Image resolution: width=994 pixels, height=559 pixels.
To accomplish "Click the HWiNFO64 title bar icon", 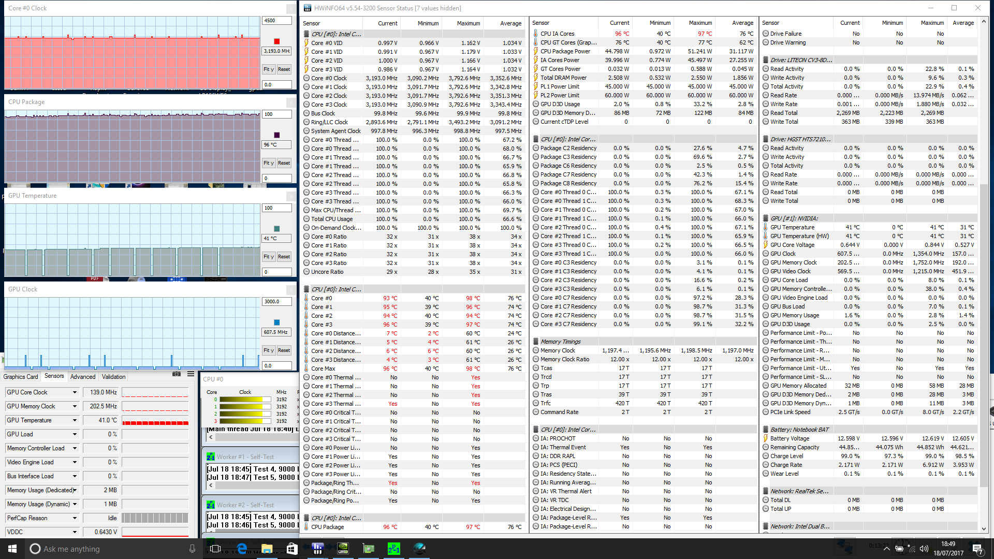I will click(308, 8).
